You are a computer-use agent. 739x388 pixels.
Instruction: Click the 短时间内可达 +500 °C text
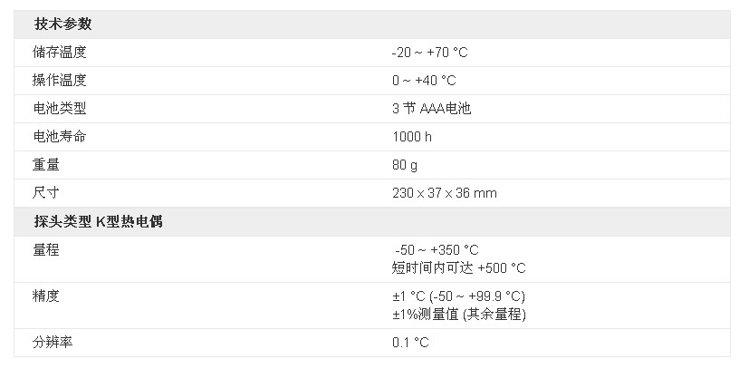click(x=458, y=268)
